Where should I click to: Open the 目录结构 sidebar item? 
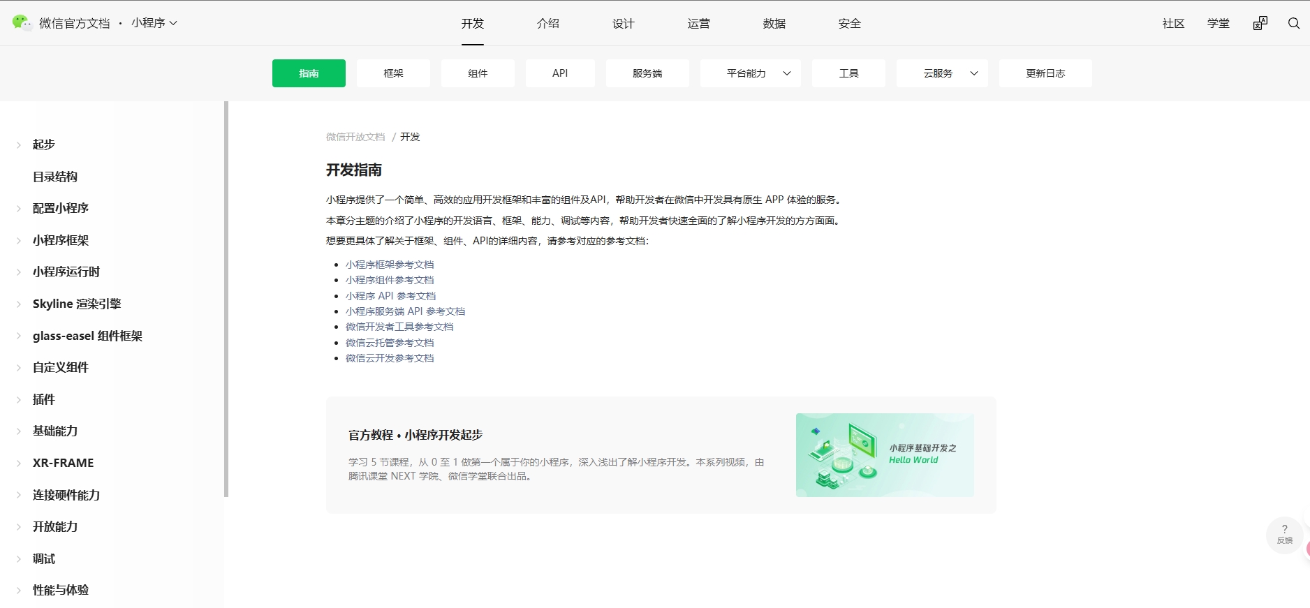coord(55,177)
